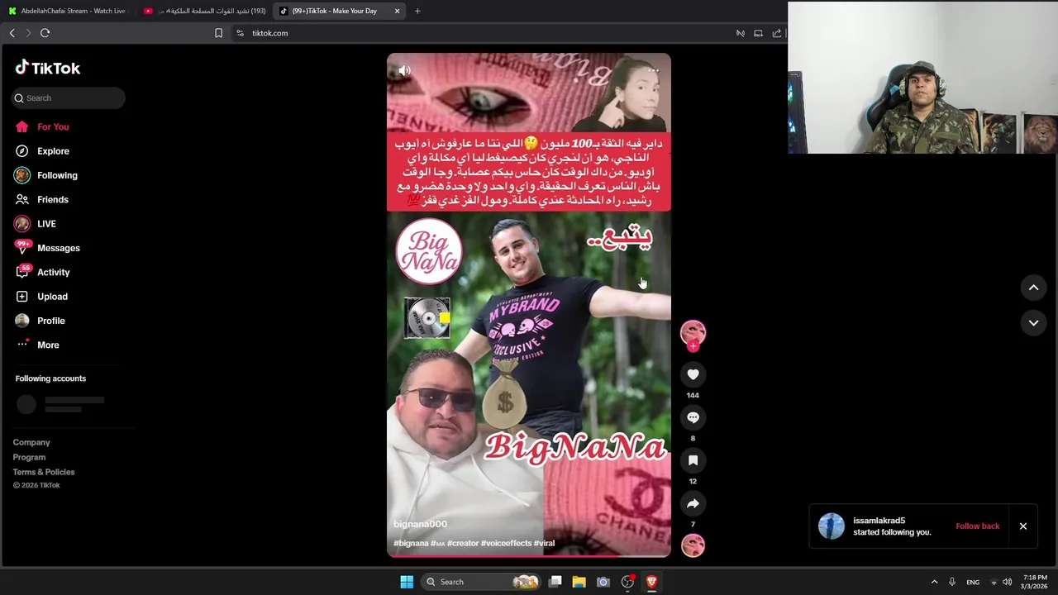Open a new browser tab
Viewport: 1058px width, 595px height.
(x=417, y=11)
